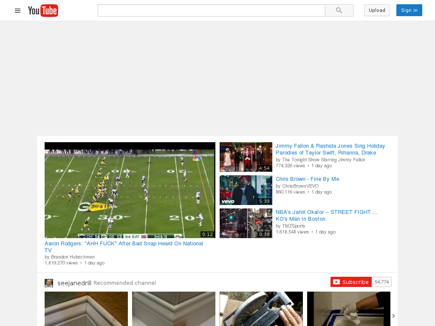
Task: Open the Chris Brown vevo video thumbnail
Action: pyautogui.click(x=246, y=190)
